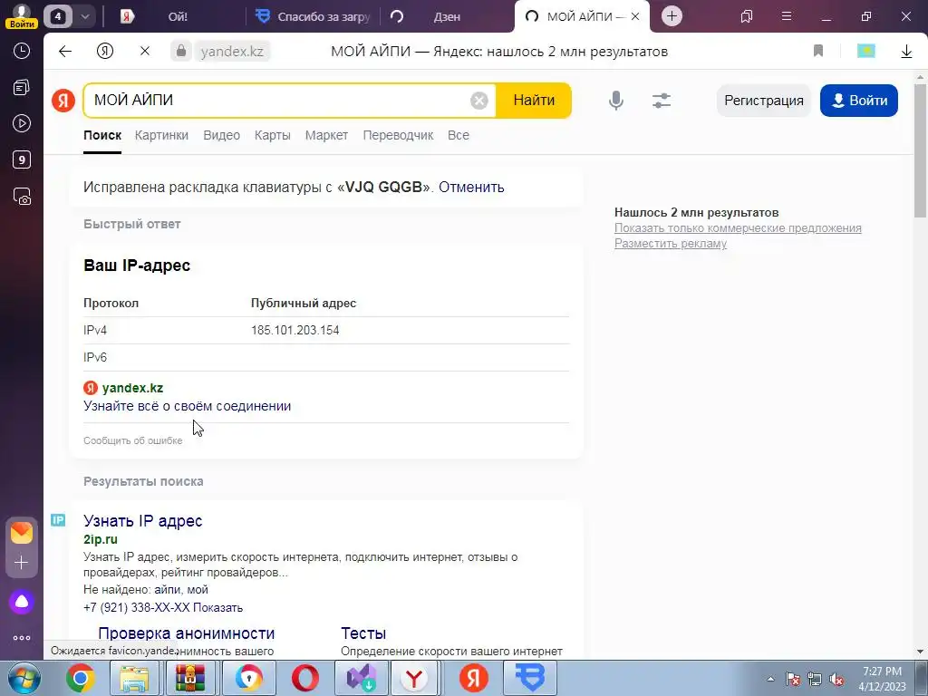Select the Поиск search tab
This screenshot has width=928, height=696.
[x=102, y=136]
